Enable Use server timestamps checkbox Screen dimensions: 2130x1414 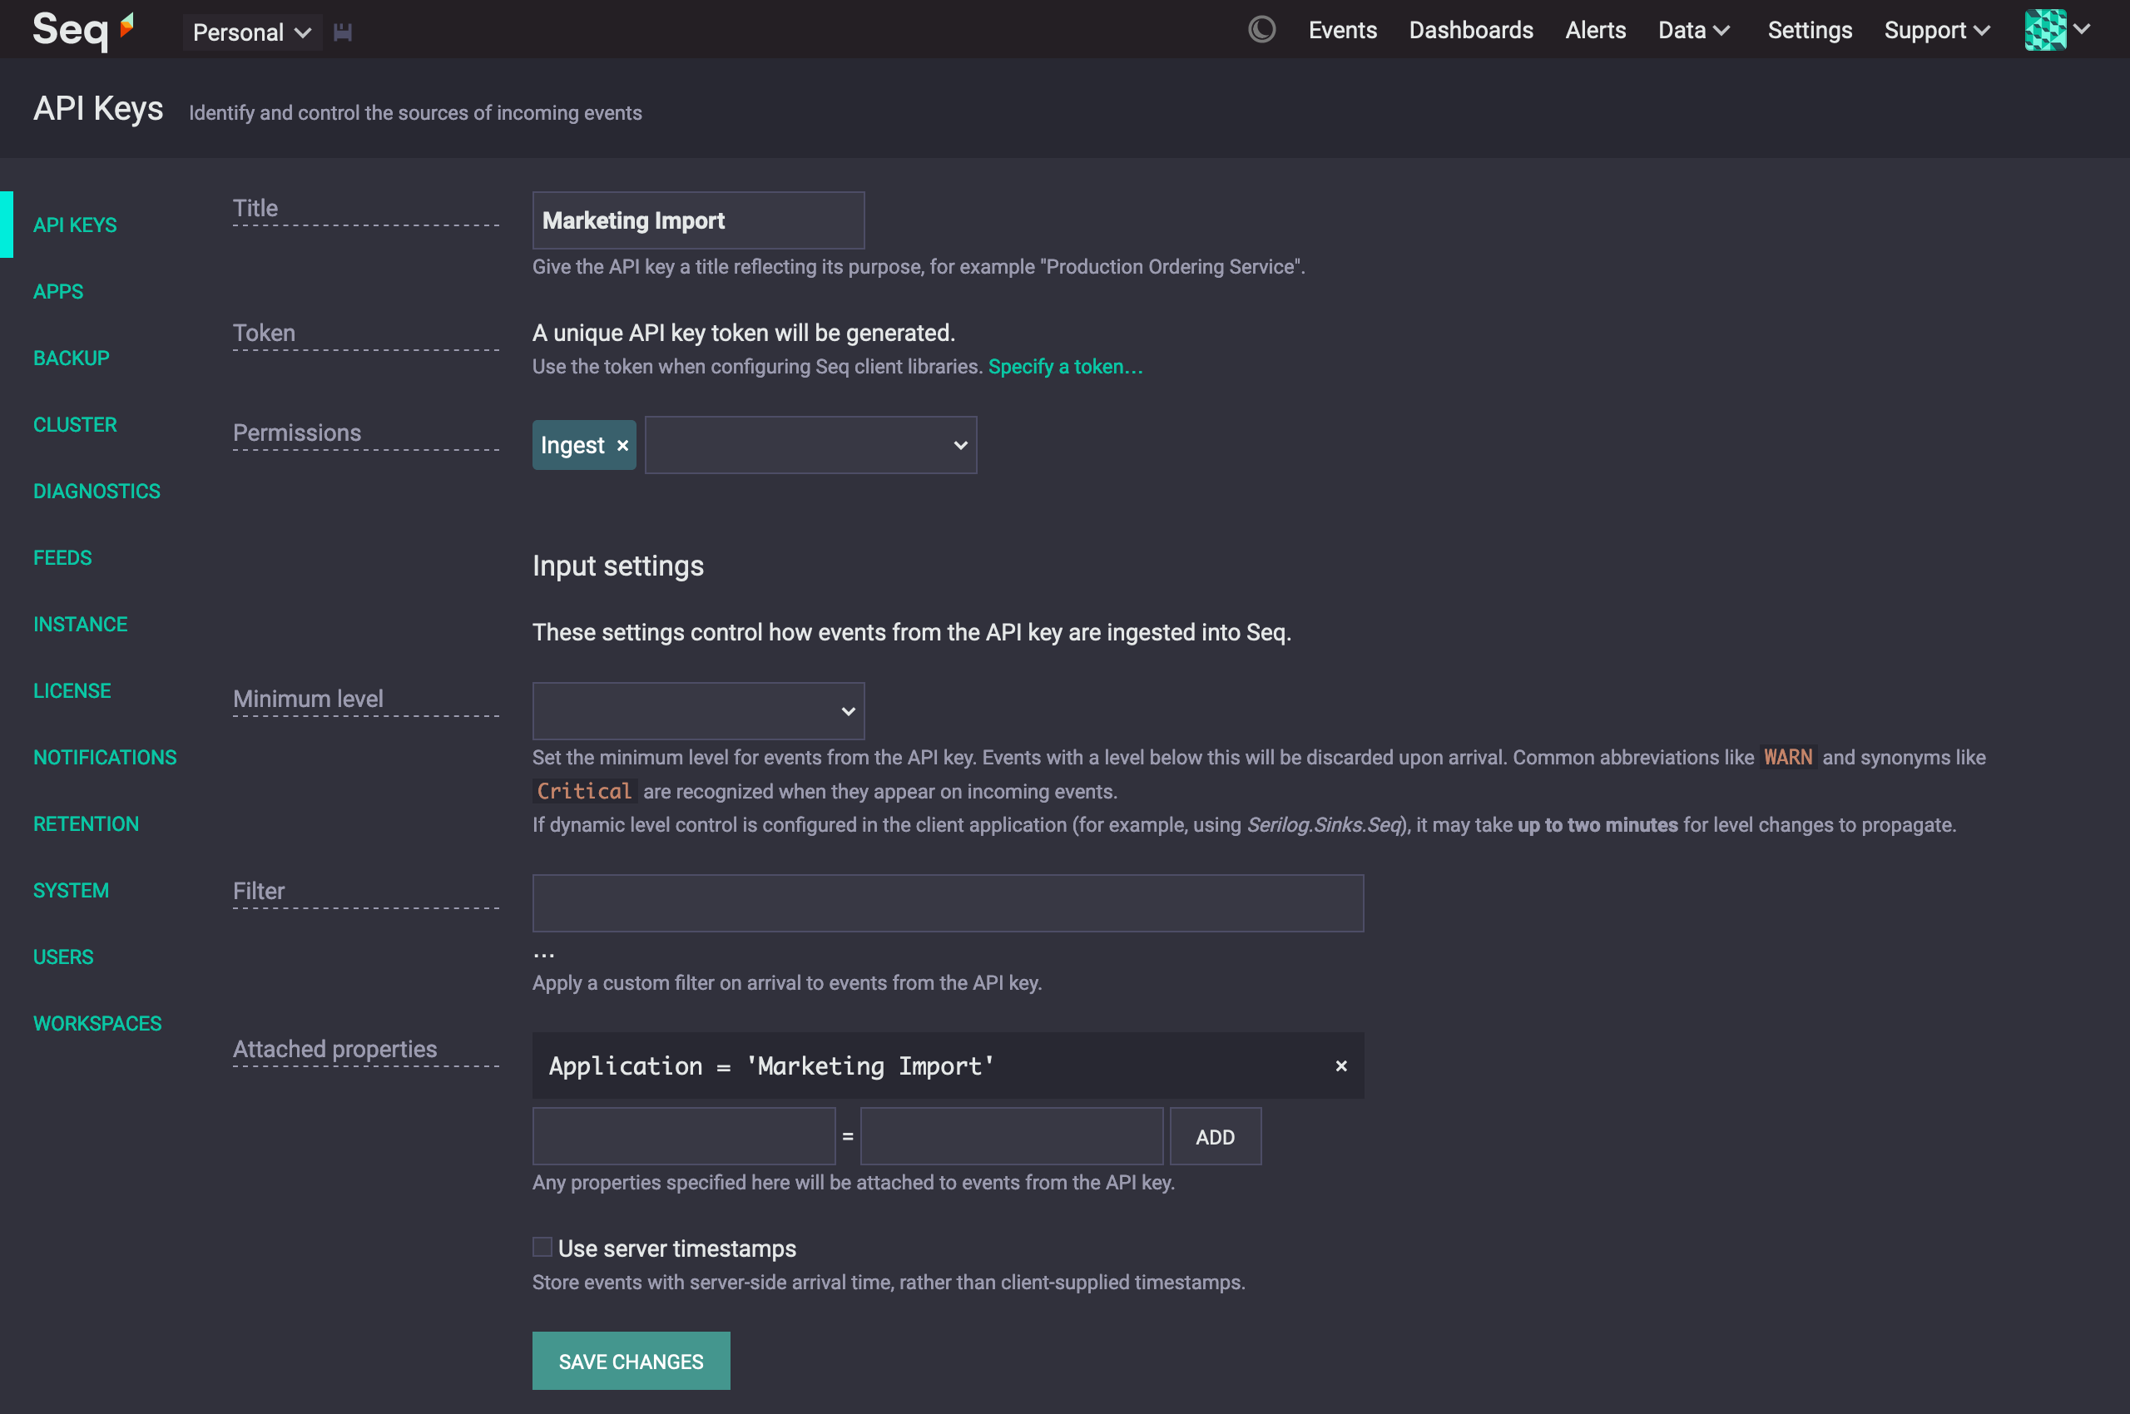click(x=542, y=1247)
